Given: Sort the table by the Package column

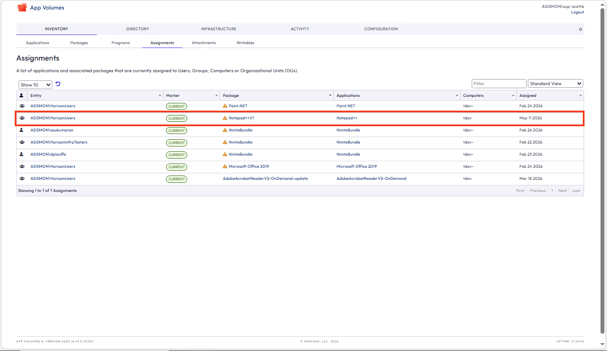Looking at the screenshot, I should [277, 96].
